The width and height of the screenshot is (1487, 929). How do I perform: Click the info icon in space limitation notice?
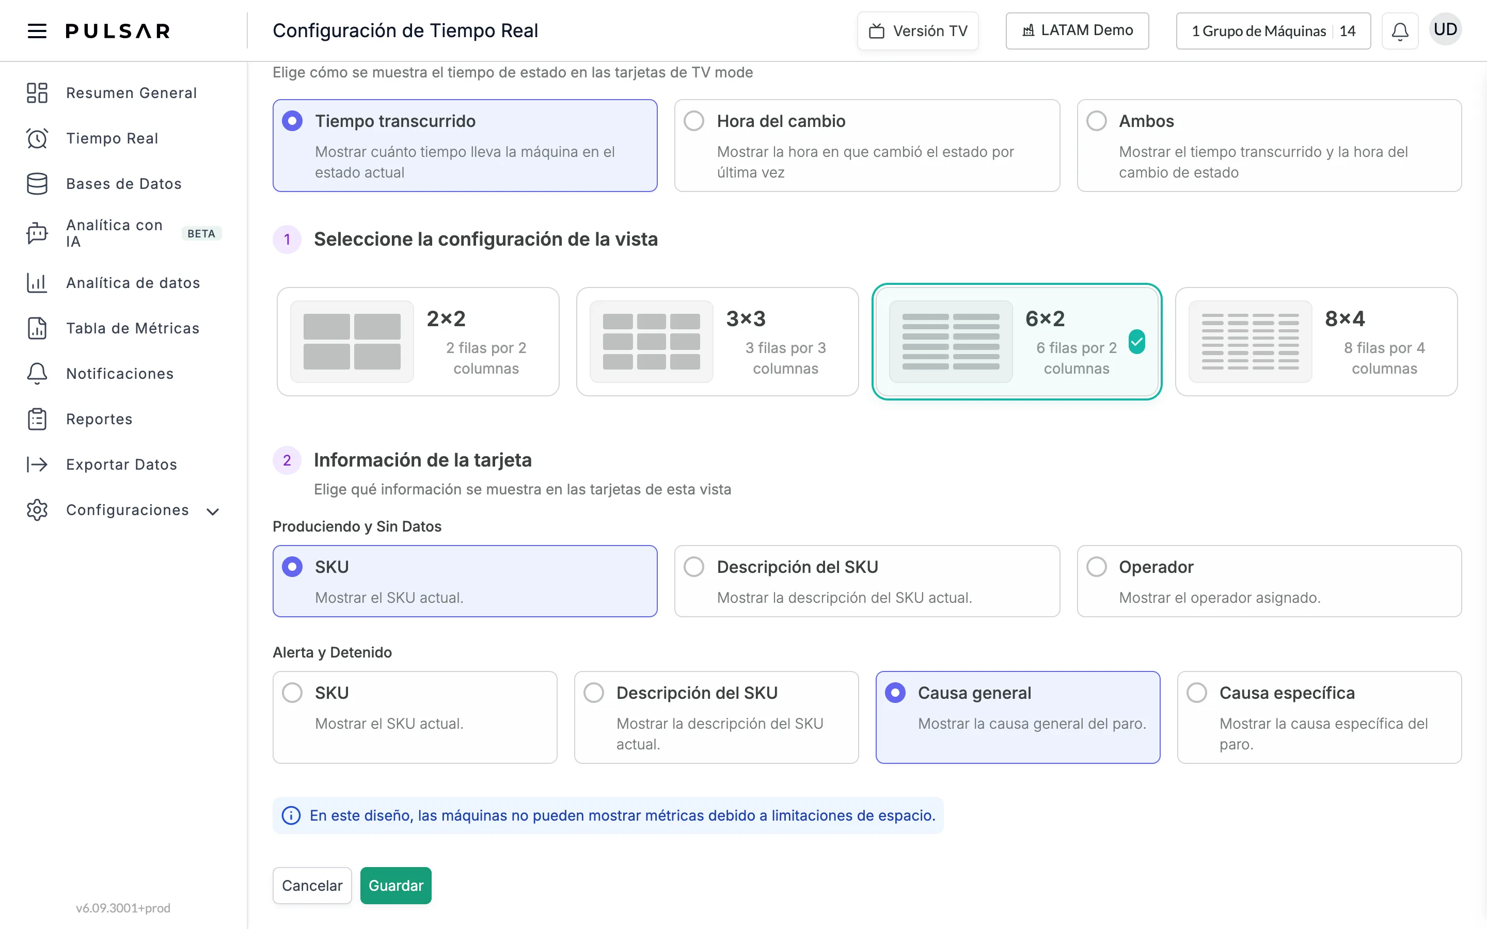click(291, 815)
